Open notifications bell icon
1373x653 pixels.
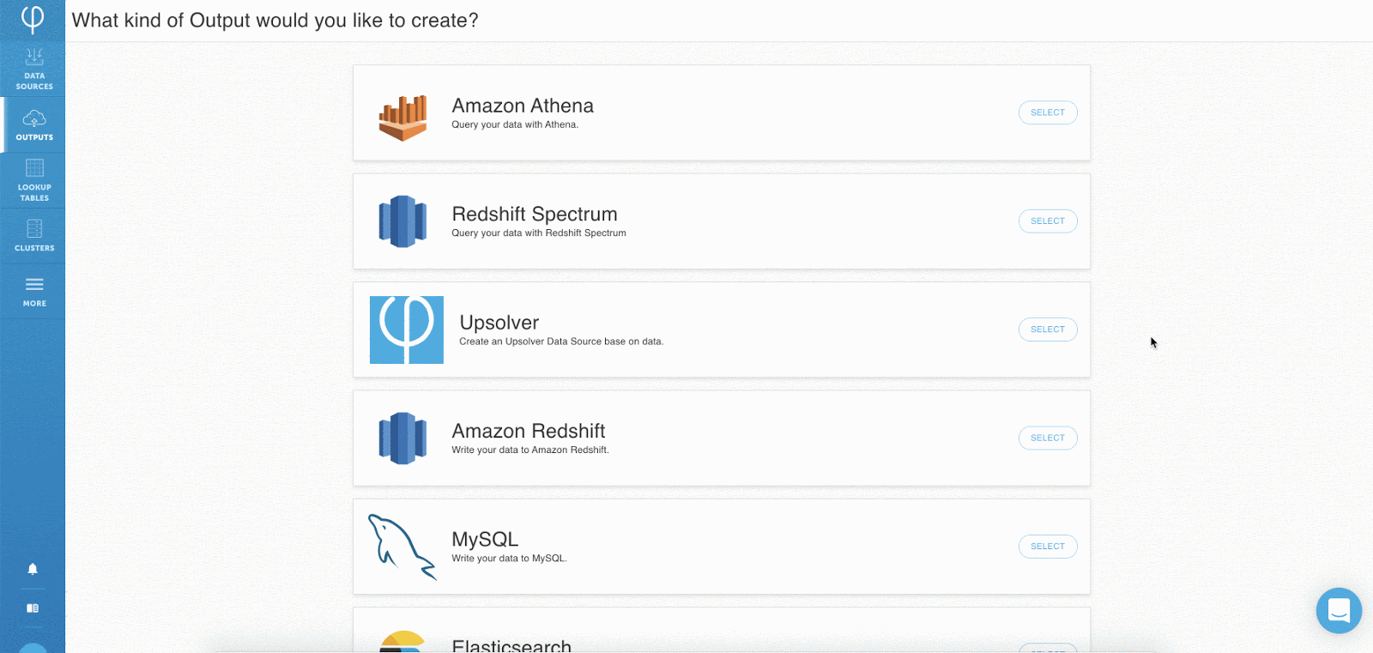33,569
